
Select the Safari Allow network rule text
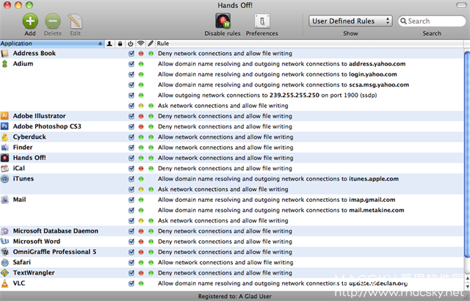click(225, 262)
